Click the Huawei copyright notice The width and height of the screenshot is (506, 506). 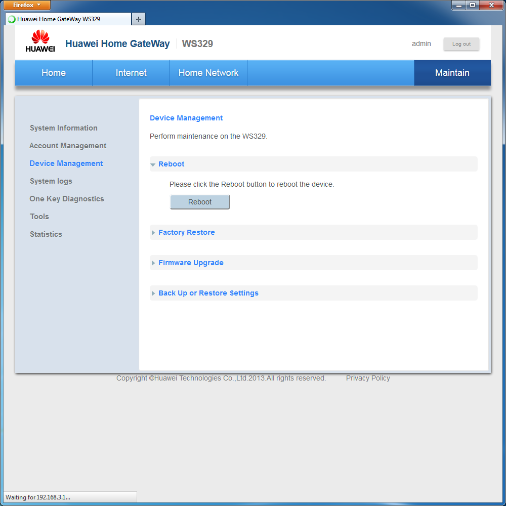(x=221, y=378)
